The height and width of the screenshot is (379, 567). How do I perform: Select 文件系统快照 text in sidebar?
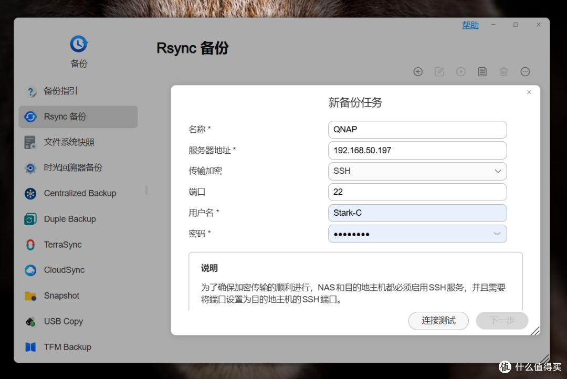(x=69, y=142)
